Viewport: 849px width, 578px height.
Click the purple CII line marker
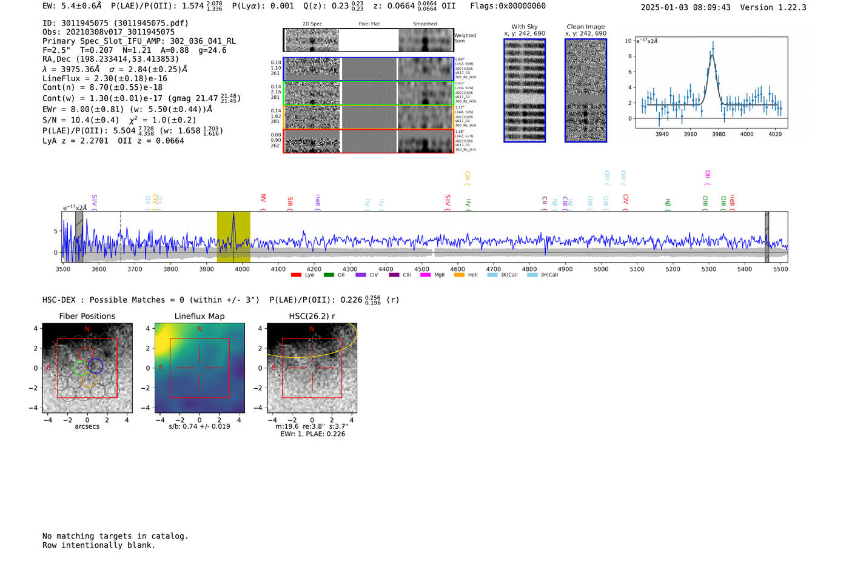coord(545,203)
